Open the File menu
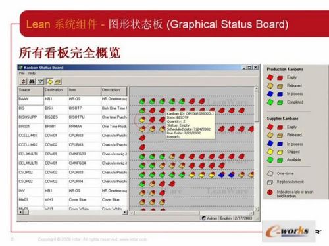This screenshot has width=329, height=246. (22, 73)
